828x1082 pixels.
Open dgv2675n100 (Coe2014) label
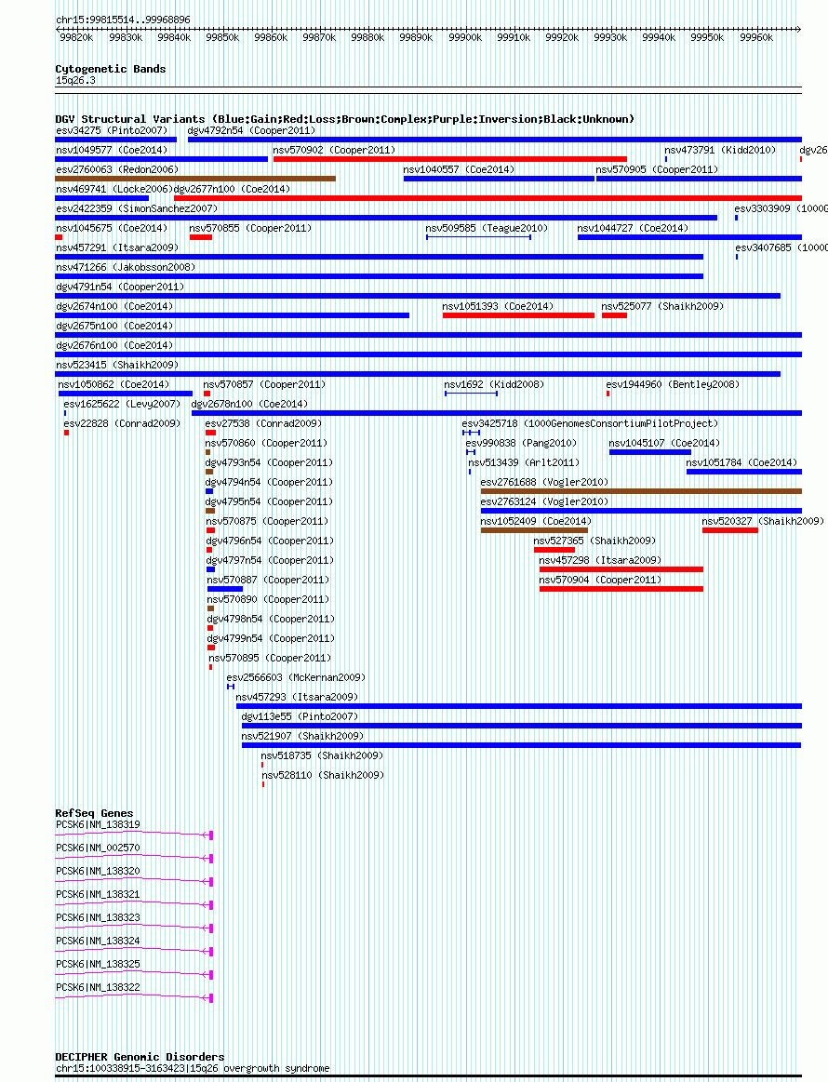point(114,326)
